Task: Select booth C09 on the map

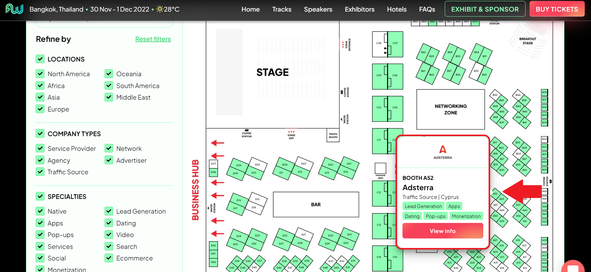Action: pos(380,76)
